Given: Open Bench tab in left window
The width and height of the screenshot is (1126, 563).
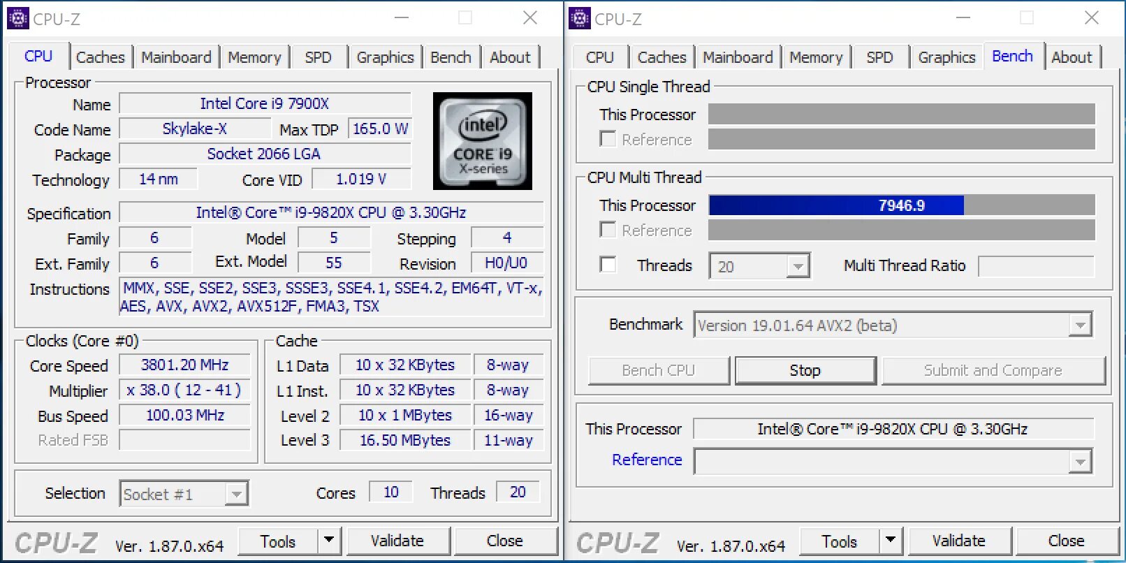Looking at the screenshot, I should (x=451, y=57).
